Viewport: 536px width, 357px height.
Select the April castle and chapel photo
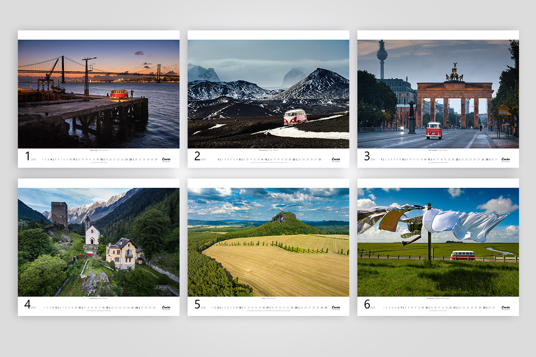(99, 242)
